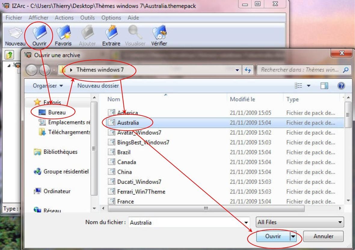Screen dimensions: 355x250
Task: Click the Brazil file icon
Action: click(x=112, y=152)
